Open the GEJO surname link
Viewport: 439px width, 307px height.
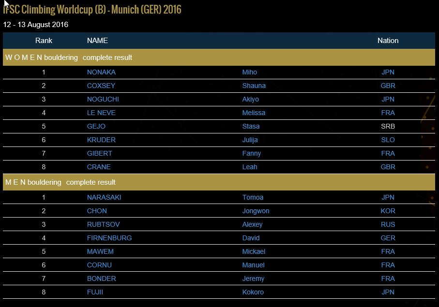[x=96, y=126]
